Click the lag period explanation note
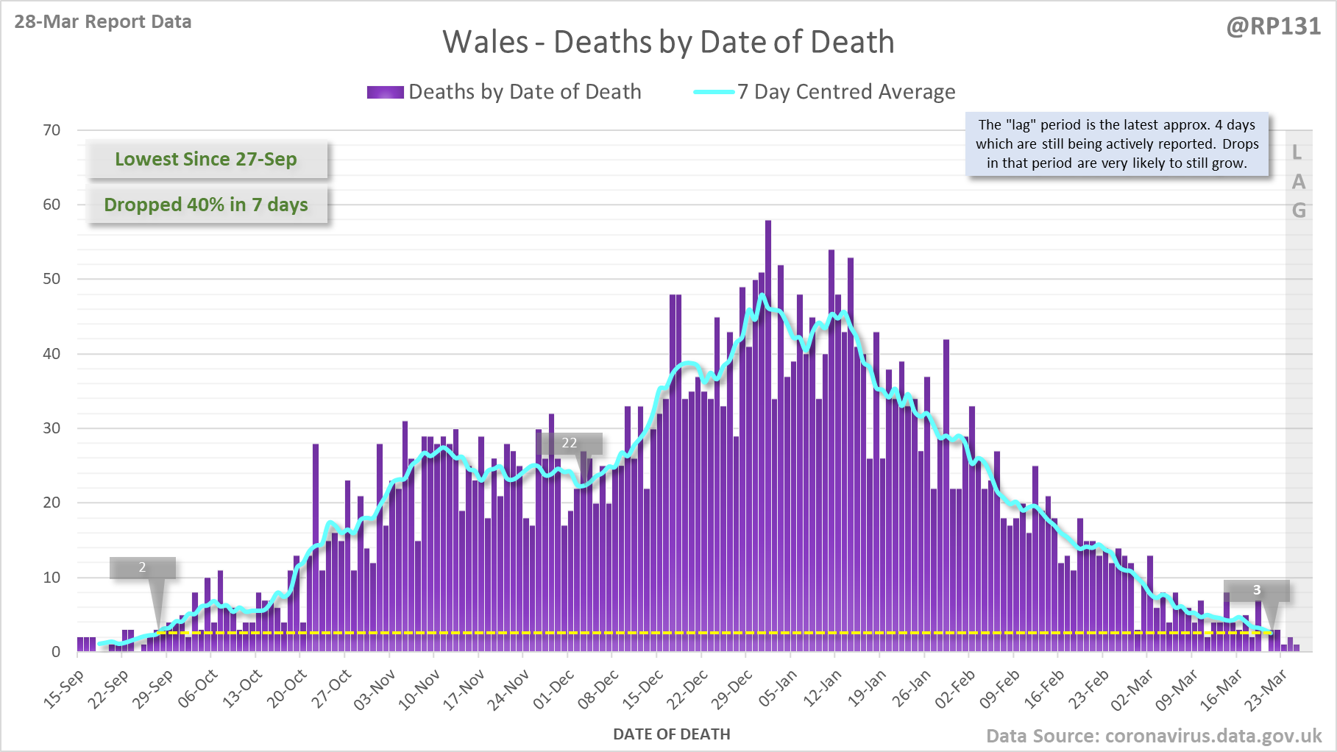This screenshot has height=752, width=1337. coord(1116,144)
